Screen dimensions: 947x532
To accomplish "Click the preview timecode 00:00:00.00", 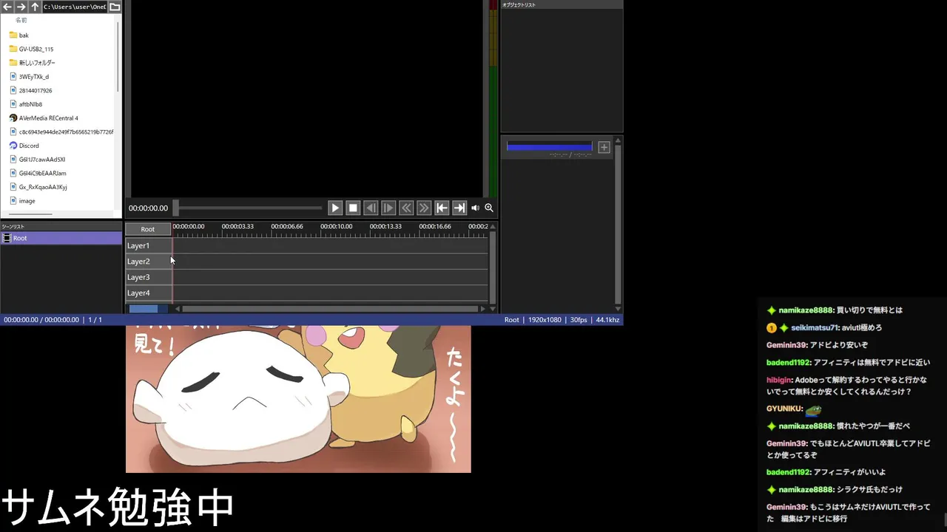I will [x=148, y=208].
